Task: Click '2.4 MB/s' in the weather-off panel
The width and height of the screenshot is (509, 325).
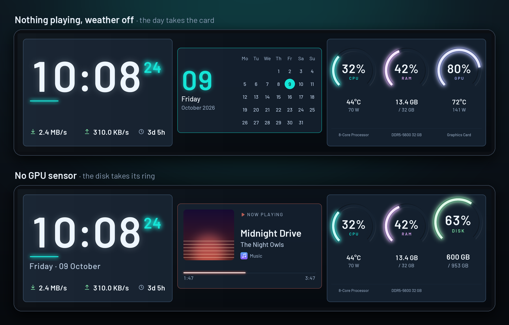Action: coord(53,132)
